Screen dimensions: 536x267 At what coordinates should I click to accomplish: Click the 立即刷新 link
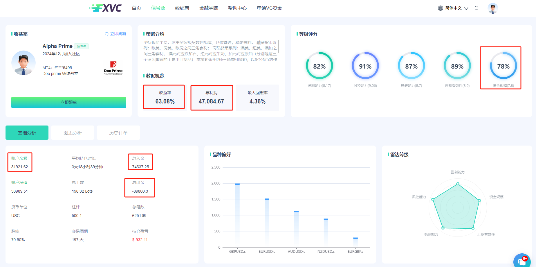tap(118, 34)
